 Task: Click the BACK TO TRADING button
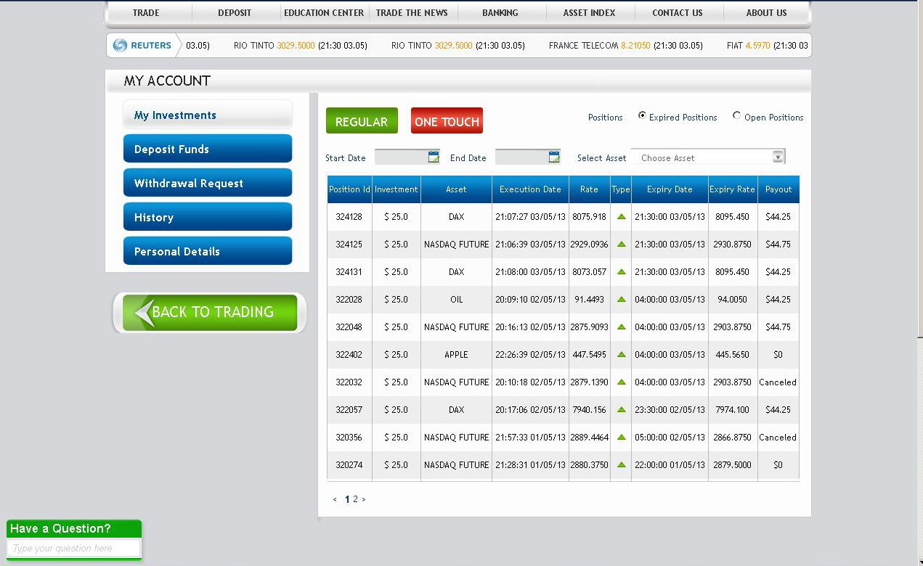[210, 313]
